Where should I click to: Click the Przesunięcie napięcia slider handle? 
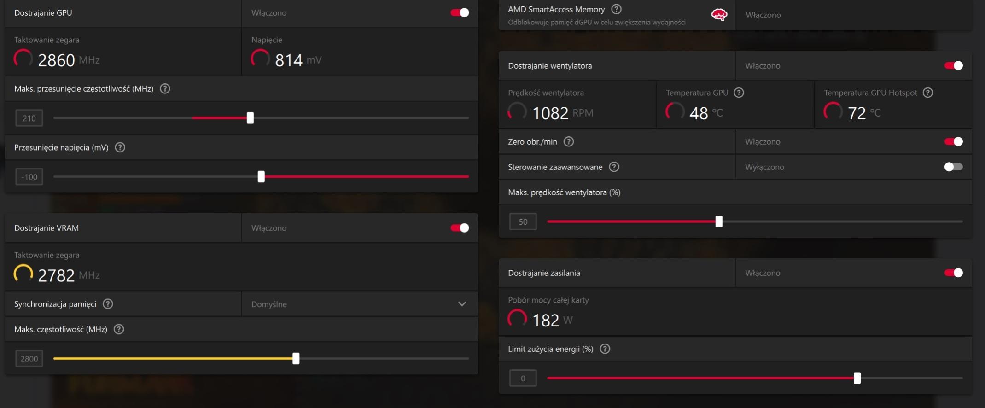(x=261, y=176)
